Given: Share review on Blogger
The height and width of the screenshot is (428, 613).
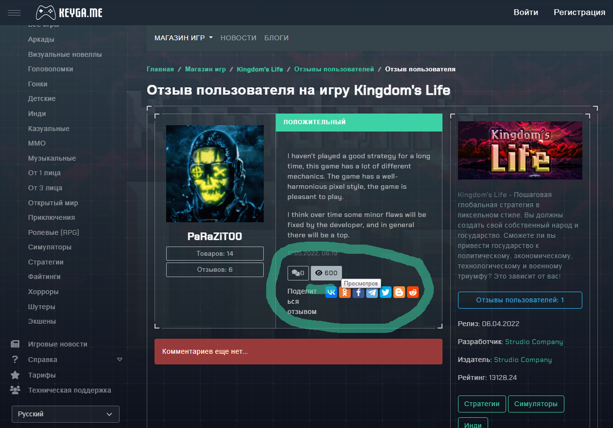Looking at the screenshot, I should coord(399,292).
